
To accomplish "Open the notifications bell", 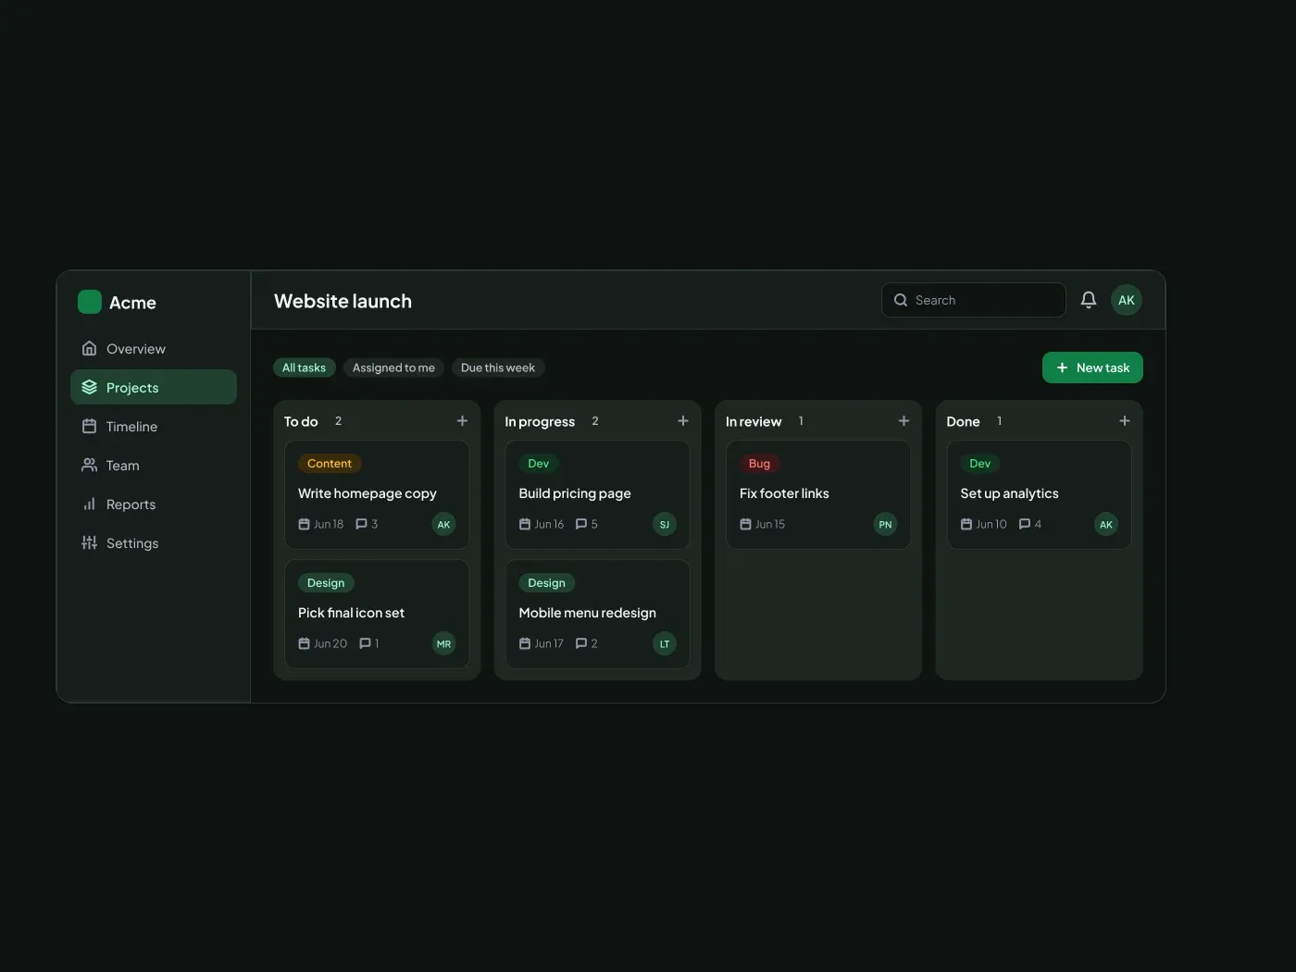I will click(1089, 300).
